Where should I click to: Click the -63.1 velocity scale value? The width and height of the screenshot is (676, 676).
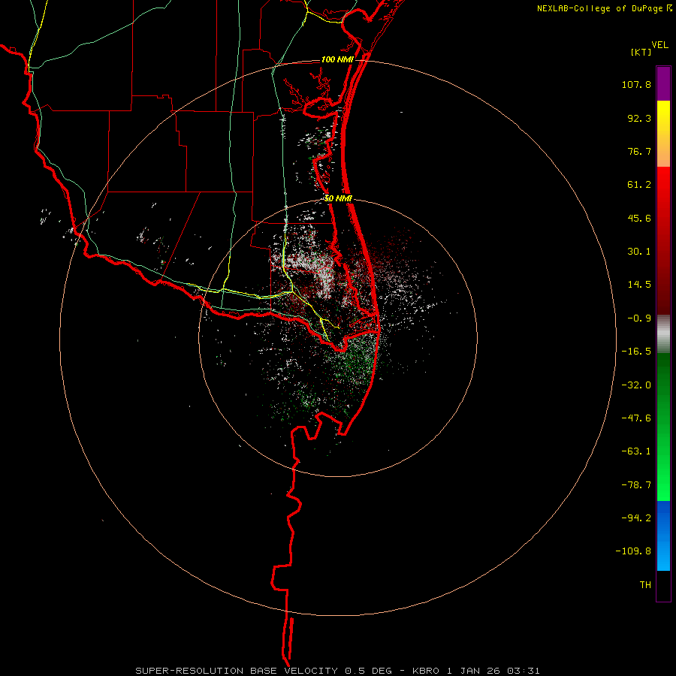tap(636, 451)
